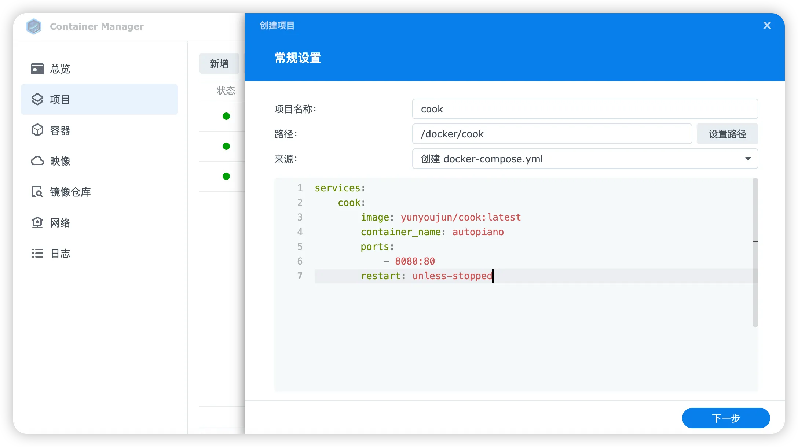This screenshot has height=447, width=798.
Task: Click line number 4 in editor gutter
Action: [300, 232]
